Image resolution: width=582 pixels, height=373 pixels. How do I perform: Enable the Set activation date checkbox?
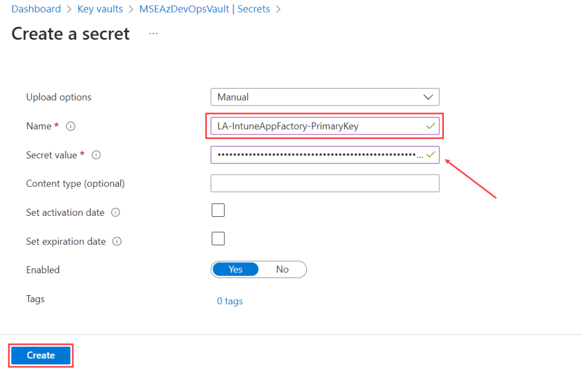pos(218,210)
